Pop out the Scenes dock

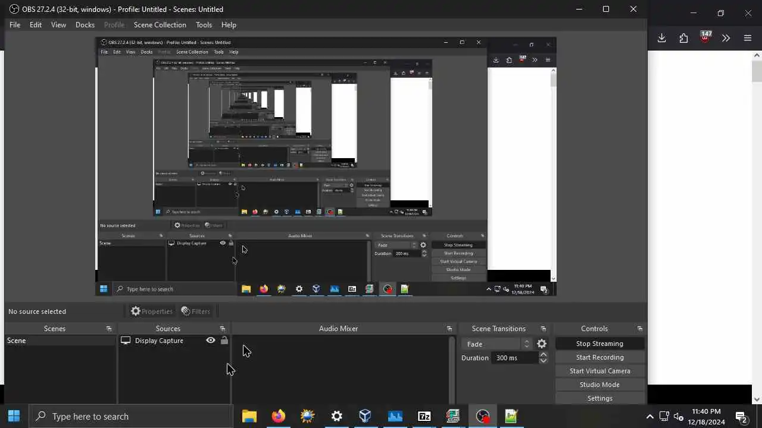(x=109, y=329)
